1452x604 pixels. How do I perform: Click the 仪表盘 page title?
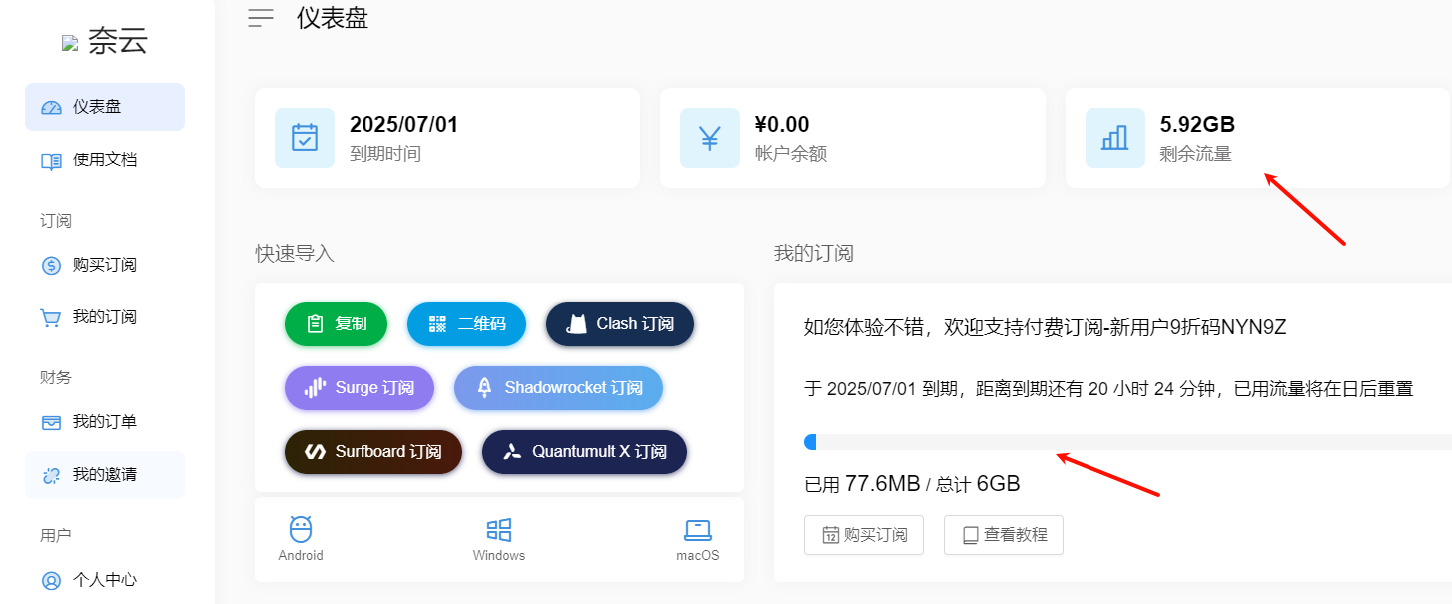click(333, 18)
